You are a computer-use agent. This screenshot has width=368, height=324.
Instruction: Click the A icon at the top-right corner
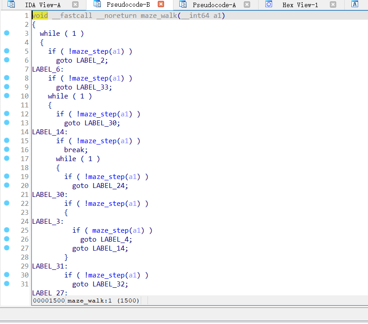(354, 5)
